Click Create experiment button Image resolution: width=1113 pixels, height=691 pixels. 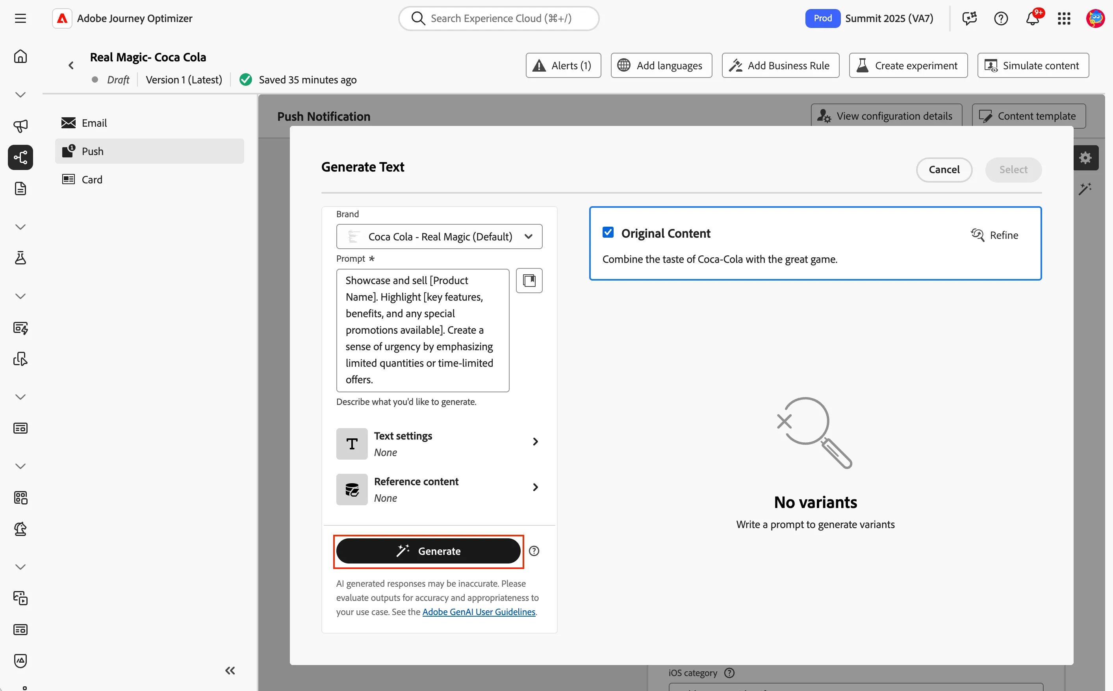pos(908,65)
